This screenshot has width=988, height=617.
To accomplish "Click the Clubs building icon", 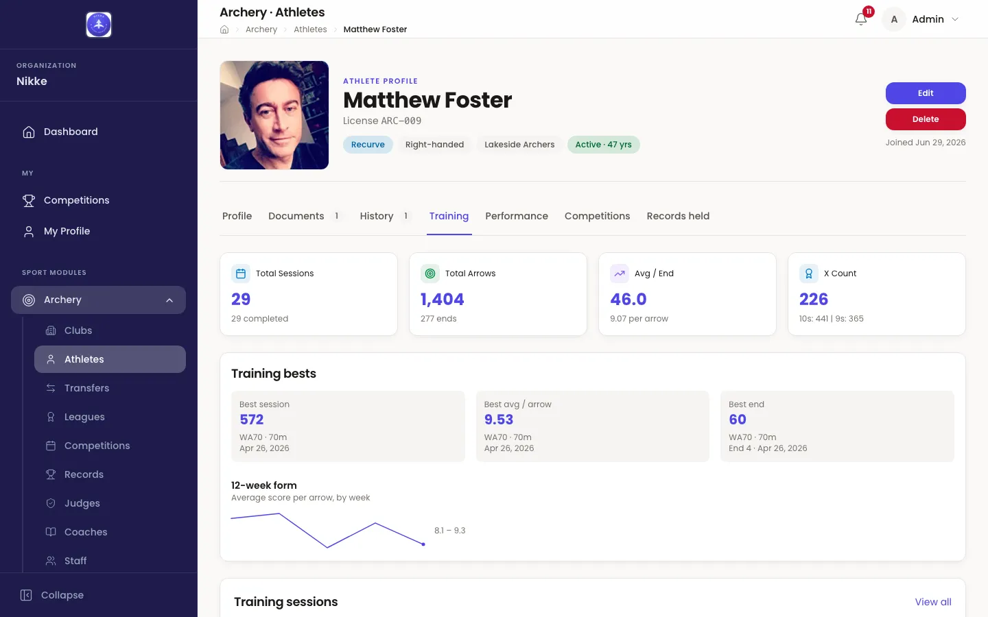I will 51,330.
